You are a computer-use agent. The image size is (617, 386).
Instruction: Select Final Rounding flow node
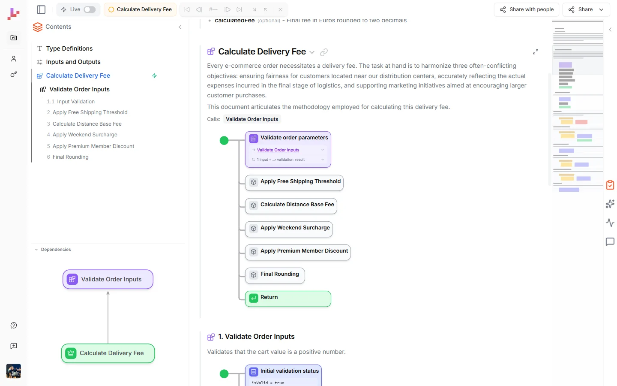[275, 275]
